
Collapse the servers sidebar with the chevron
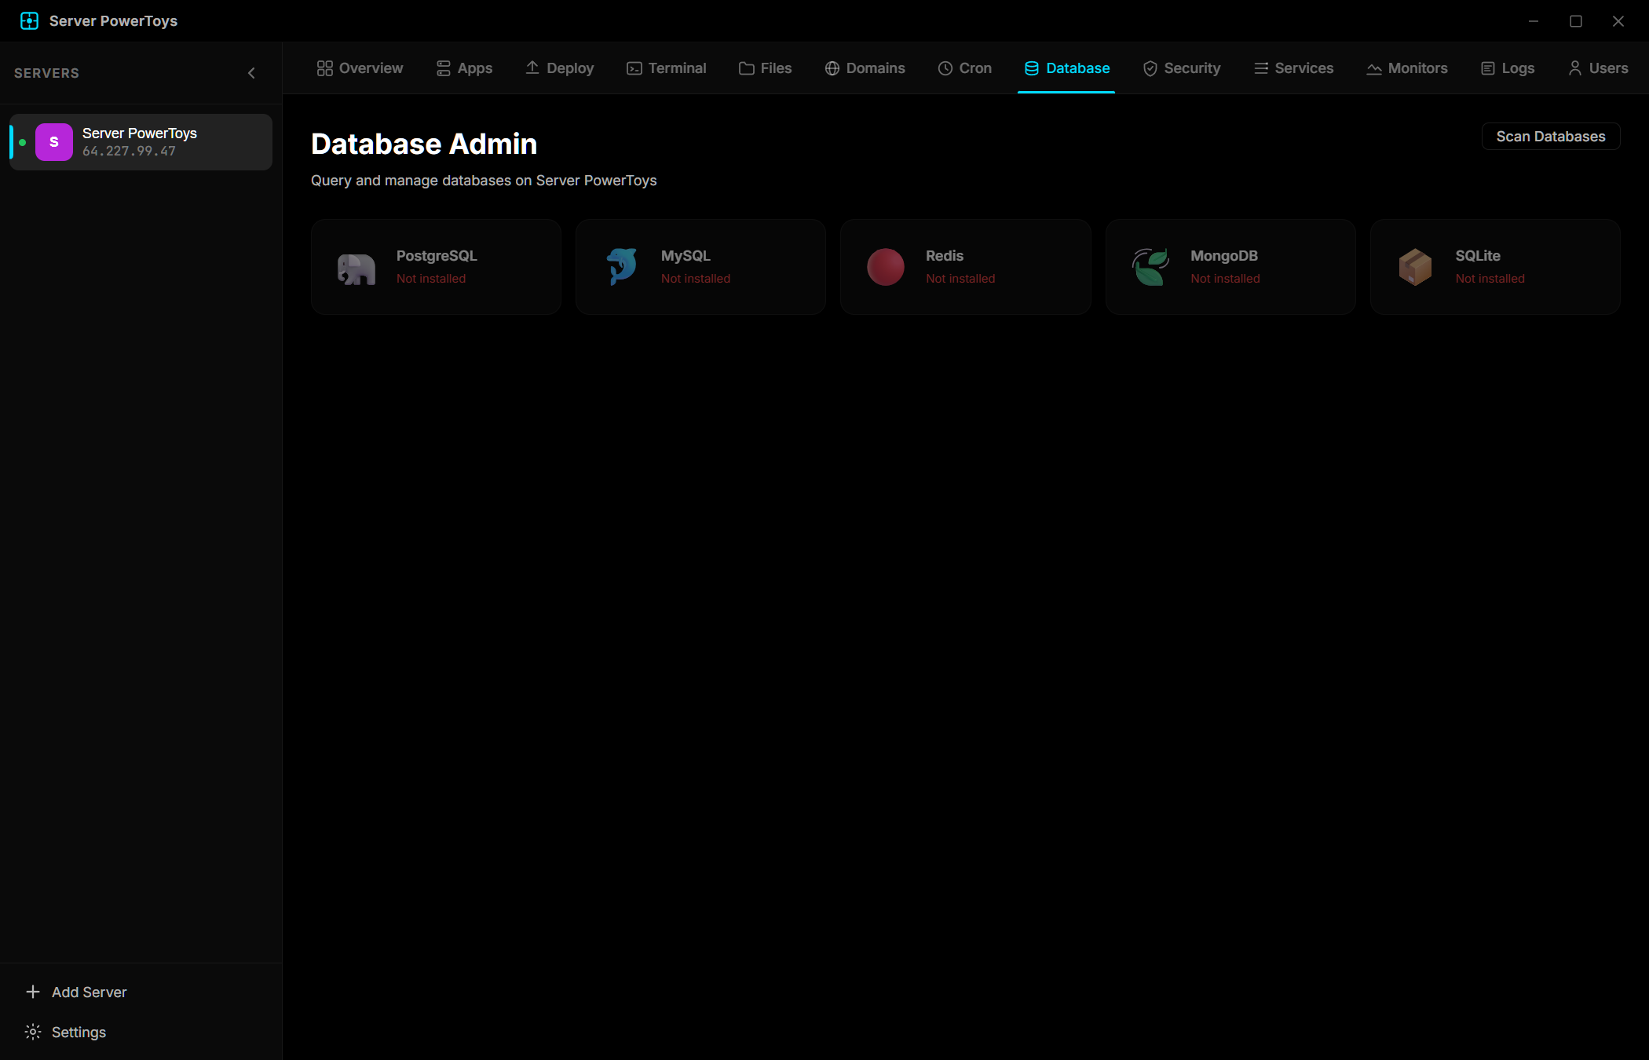coord(251,72)
